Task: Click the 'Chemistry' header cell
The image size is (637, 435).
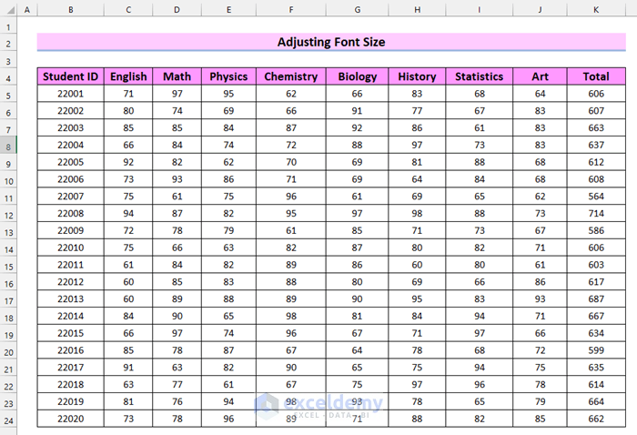Action: tap(291, 76)
